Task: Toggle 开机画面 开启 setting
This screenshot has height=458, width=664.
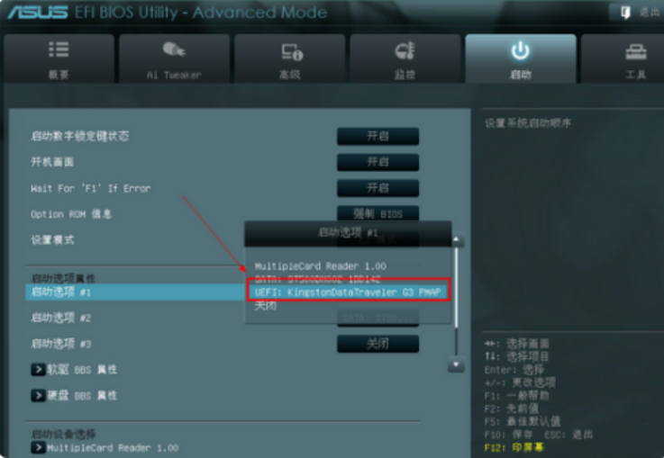Action: click(x=377, y=162)
